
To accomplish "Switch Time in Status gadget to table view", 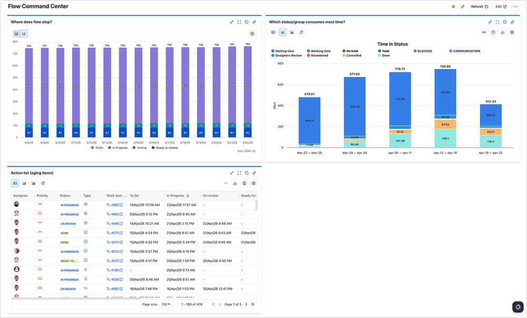I will click(273, 32).
